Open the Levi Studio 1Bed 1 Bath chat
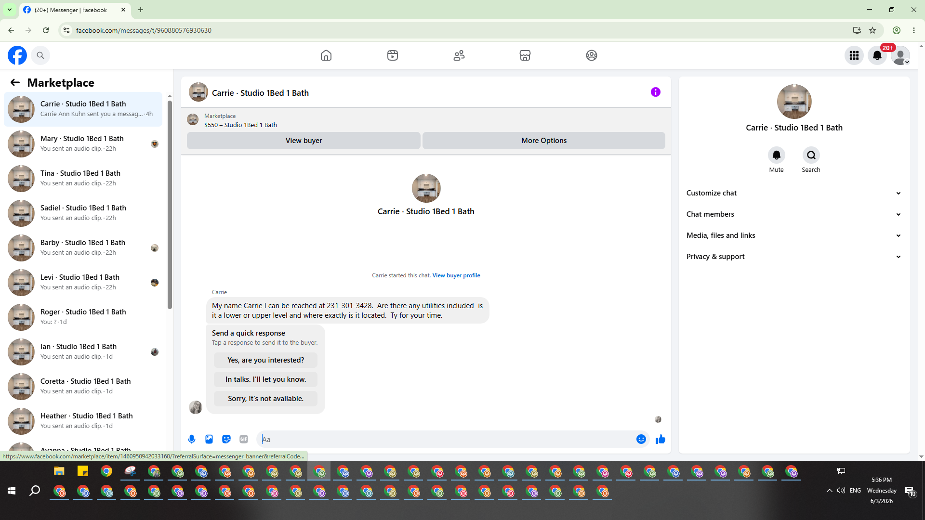Viewport: 925px width, 520px height. click(x=83, y=283)
